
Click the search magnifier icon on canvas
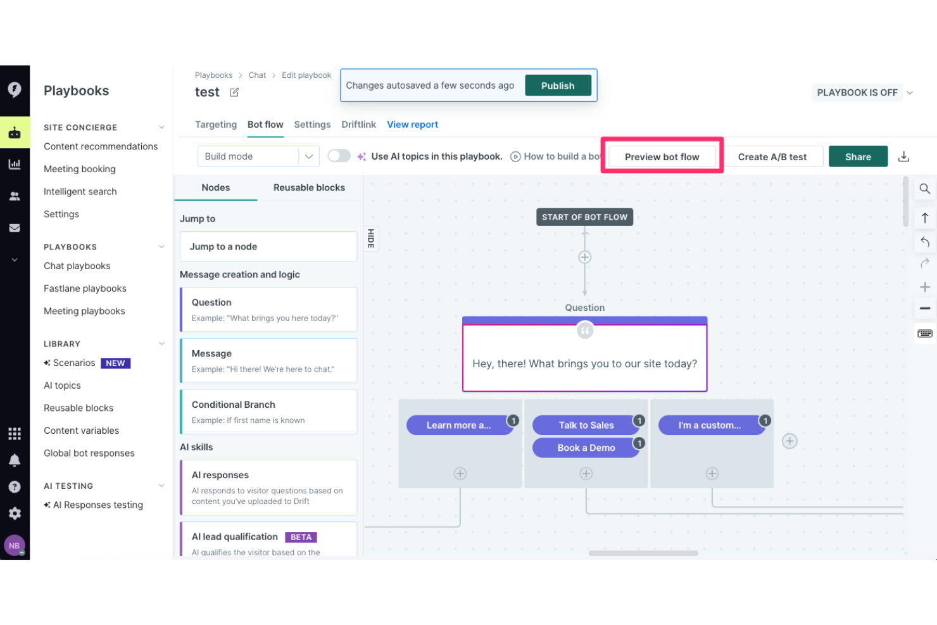tap(925, 189)
